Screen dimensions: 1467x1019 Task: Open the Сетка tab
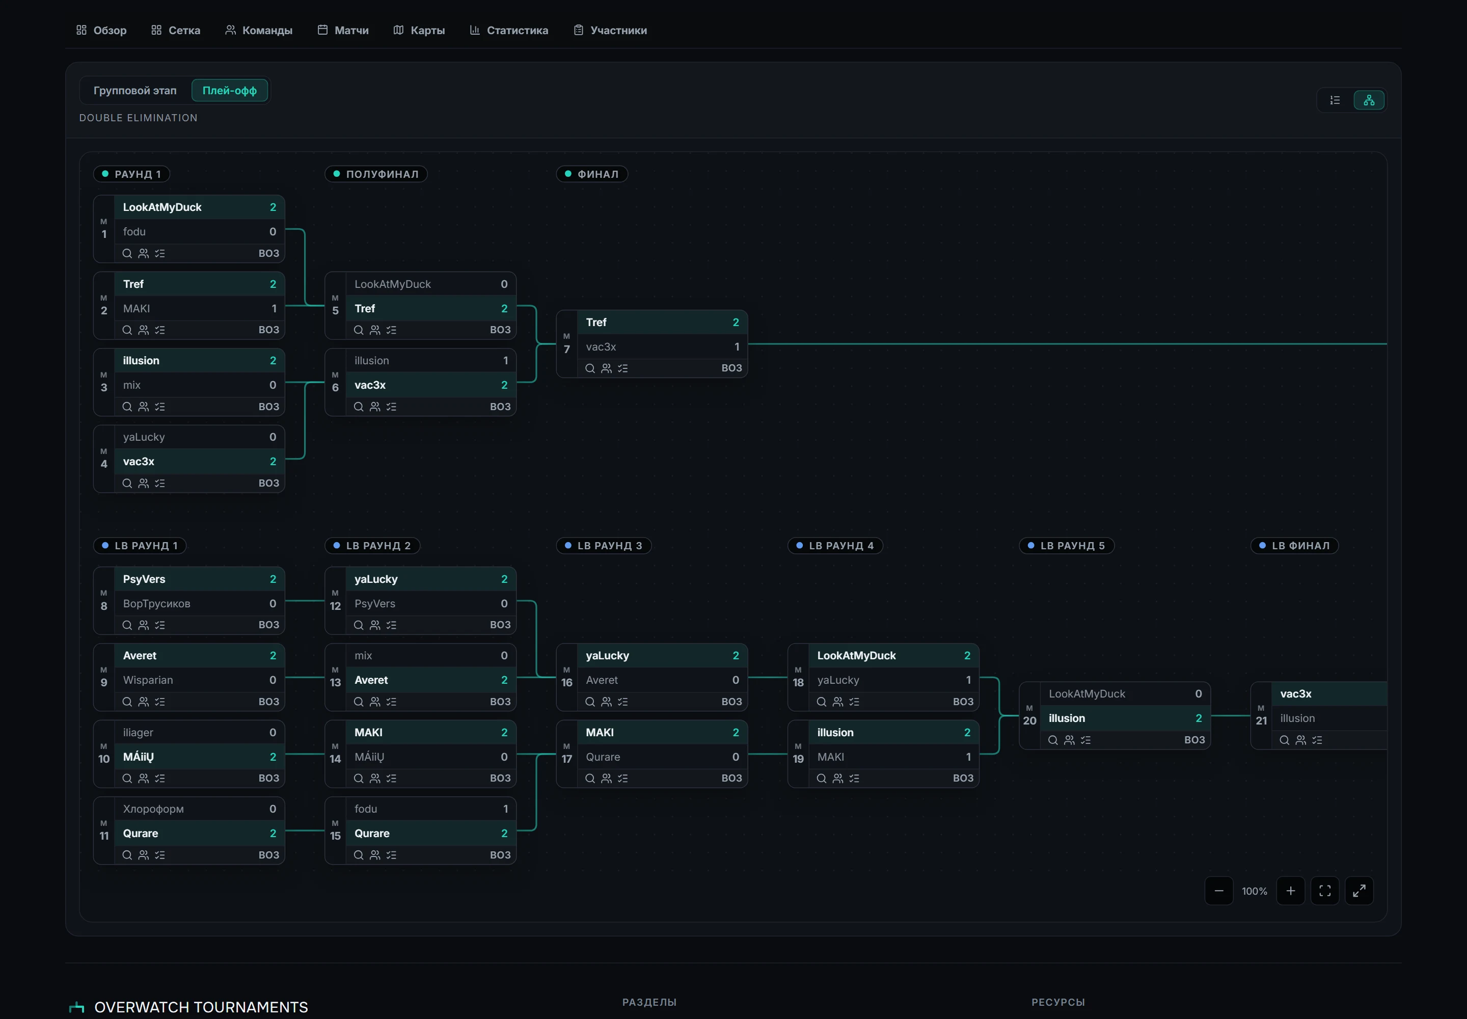click(176, 30)
